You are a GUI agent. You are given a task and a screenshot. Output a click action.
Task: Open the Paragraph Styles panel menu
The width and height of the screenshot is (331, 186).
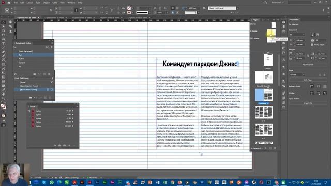pyautogui.click(x=52, y=43)
